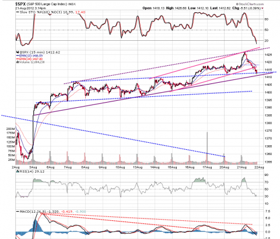Screen dimensions: 280x239
Task: Click the 1405 price axis label
Action: (268, 85)
